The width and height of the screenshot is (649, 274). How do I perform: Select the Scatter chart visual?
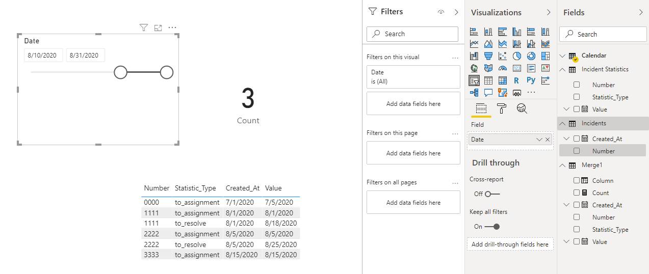[503, 56]
